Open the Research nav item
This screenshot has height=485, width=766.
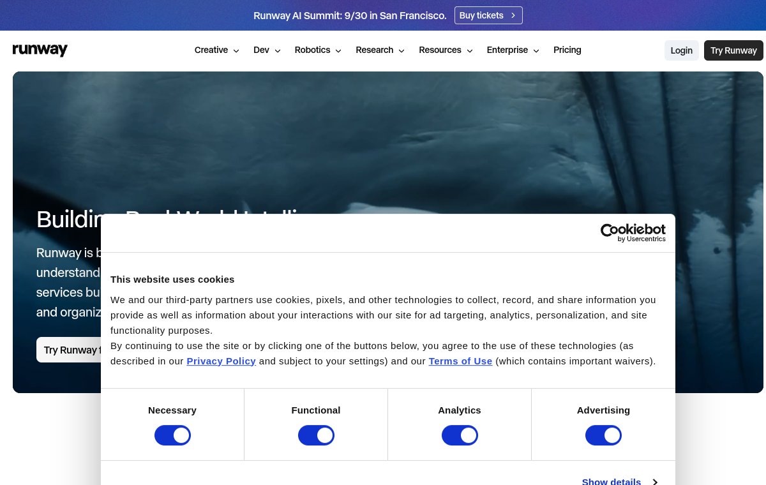coord(375,50)
